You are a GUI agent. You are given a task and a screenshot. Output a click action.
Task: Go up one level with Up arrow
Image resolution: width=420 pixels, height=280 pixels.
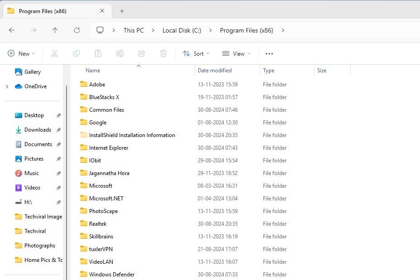tap(55, 30)
